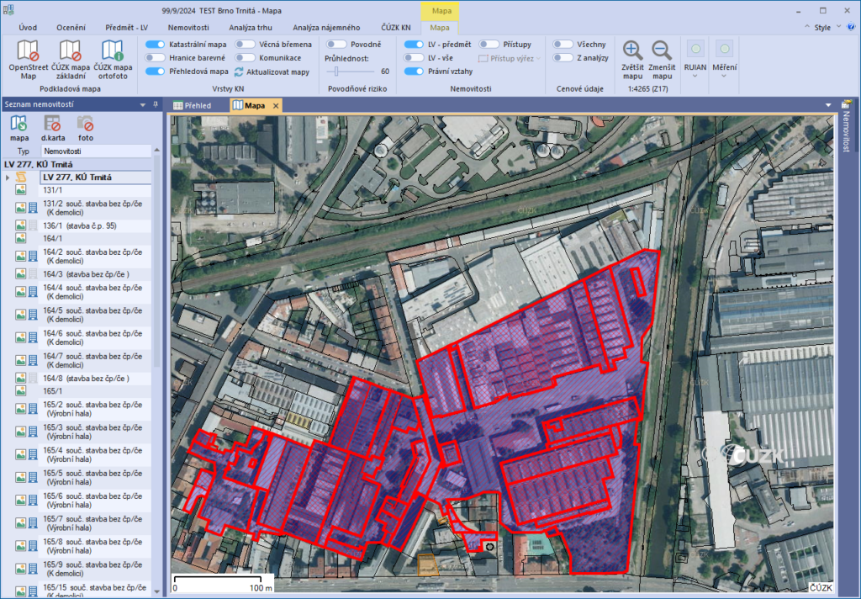Enable Hranice barevné switch
The width and height of the screenshot is (861, 599).
pyautogui.click(x=155, y=58)
